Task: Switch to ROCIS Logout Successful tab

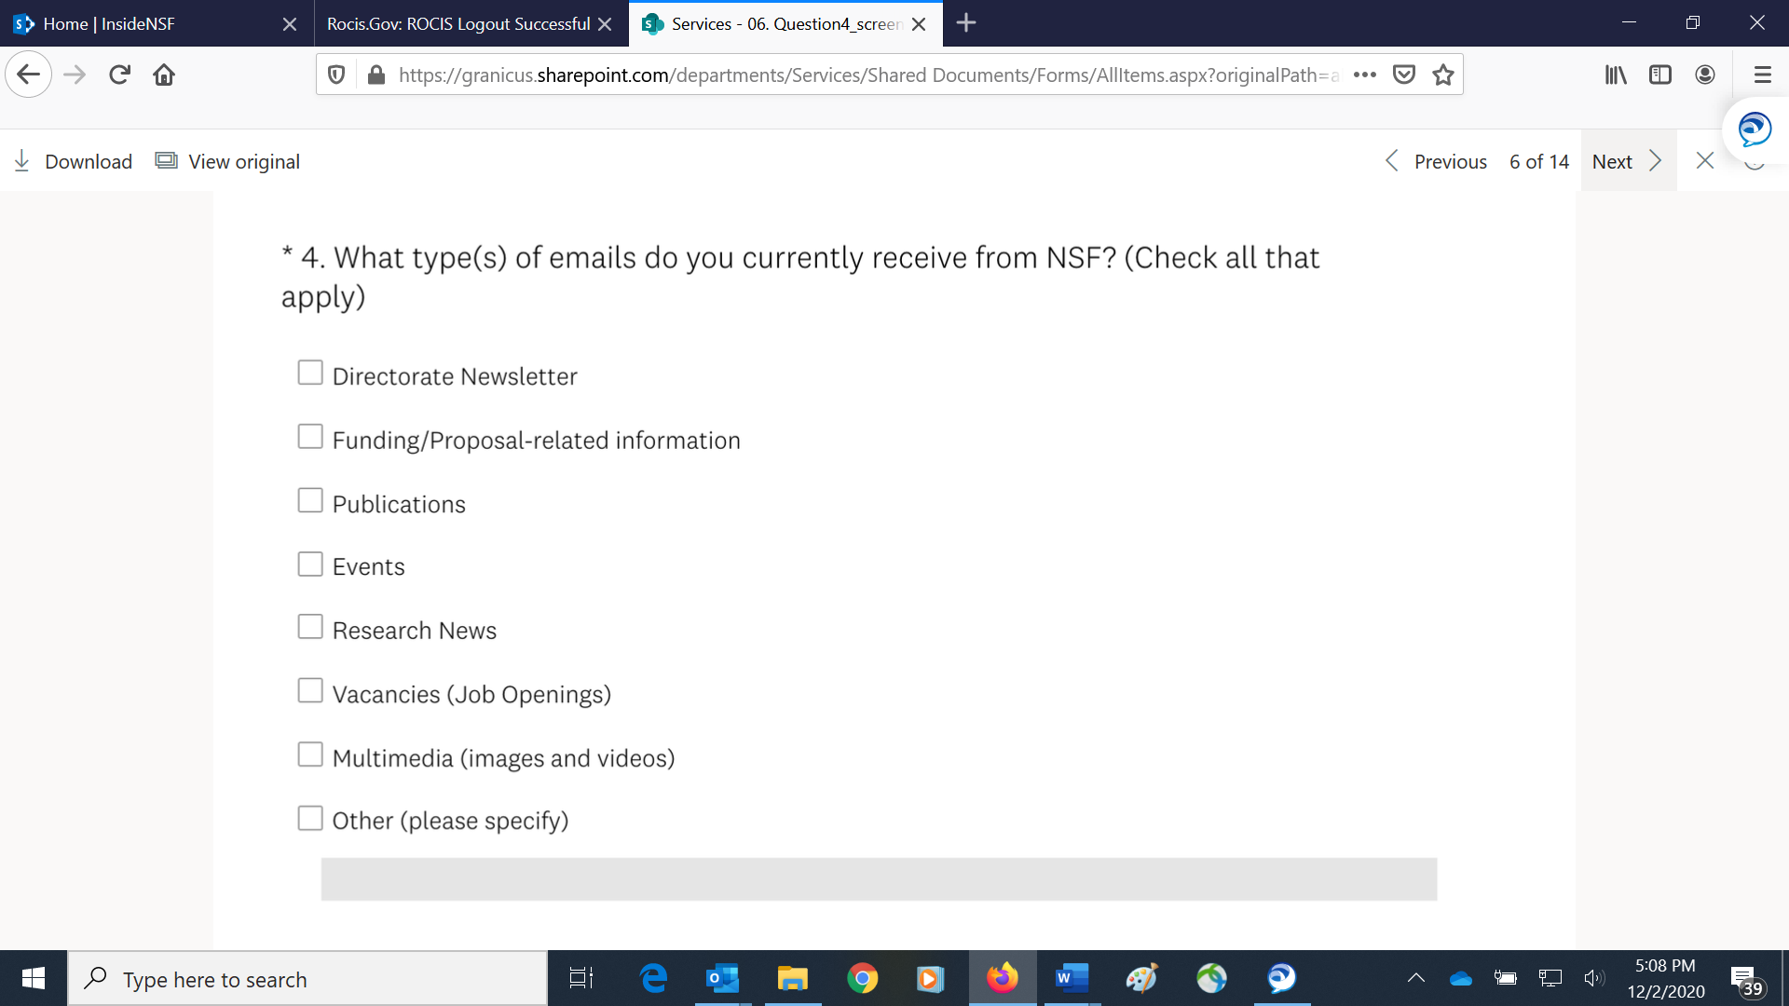Action: point(457,23)
